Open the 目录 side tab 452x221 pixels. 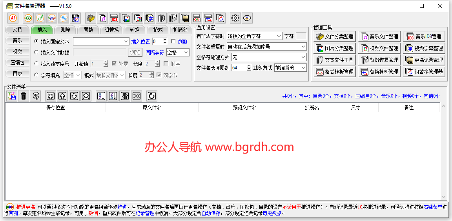18,73
